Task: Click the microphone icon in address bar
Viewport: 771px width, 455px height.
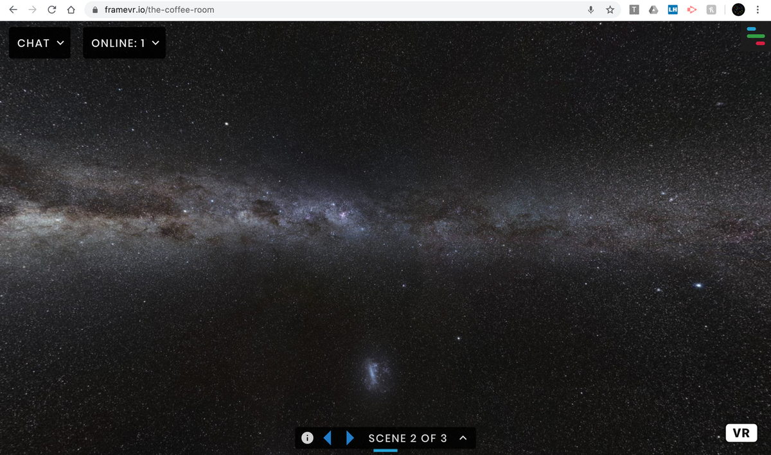Action: coord(590,10)
